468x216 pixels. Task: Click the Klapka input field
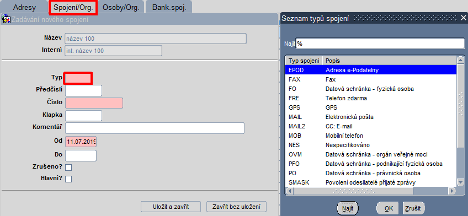(x=83, y=116)
